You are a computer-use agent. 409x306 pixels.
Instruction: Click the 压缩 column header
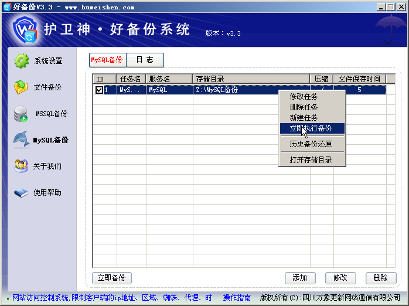pyautogui.click(x=322, y=79)
